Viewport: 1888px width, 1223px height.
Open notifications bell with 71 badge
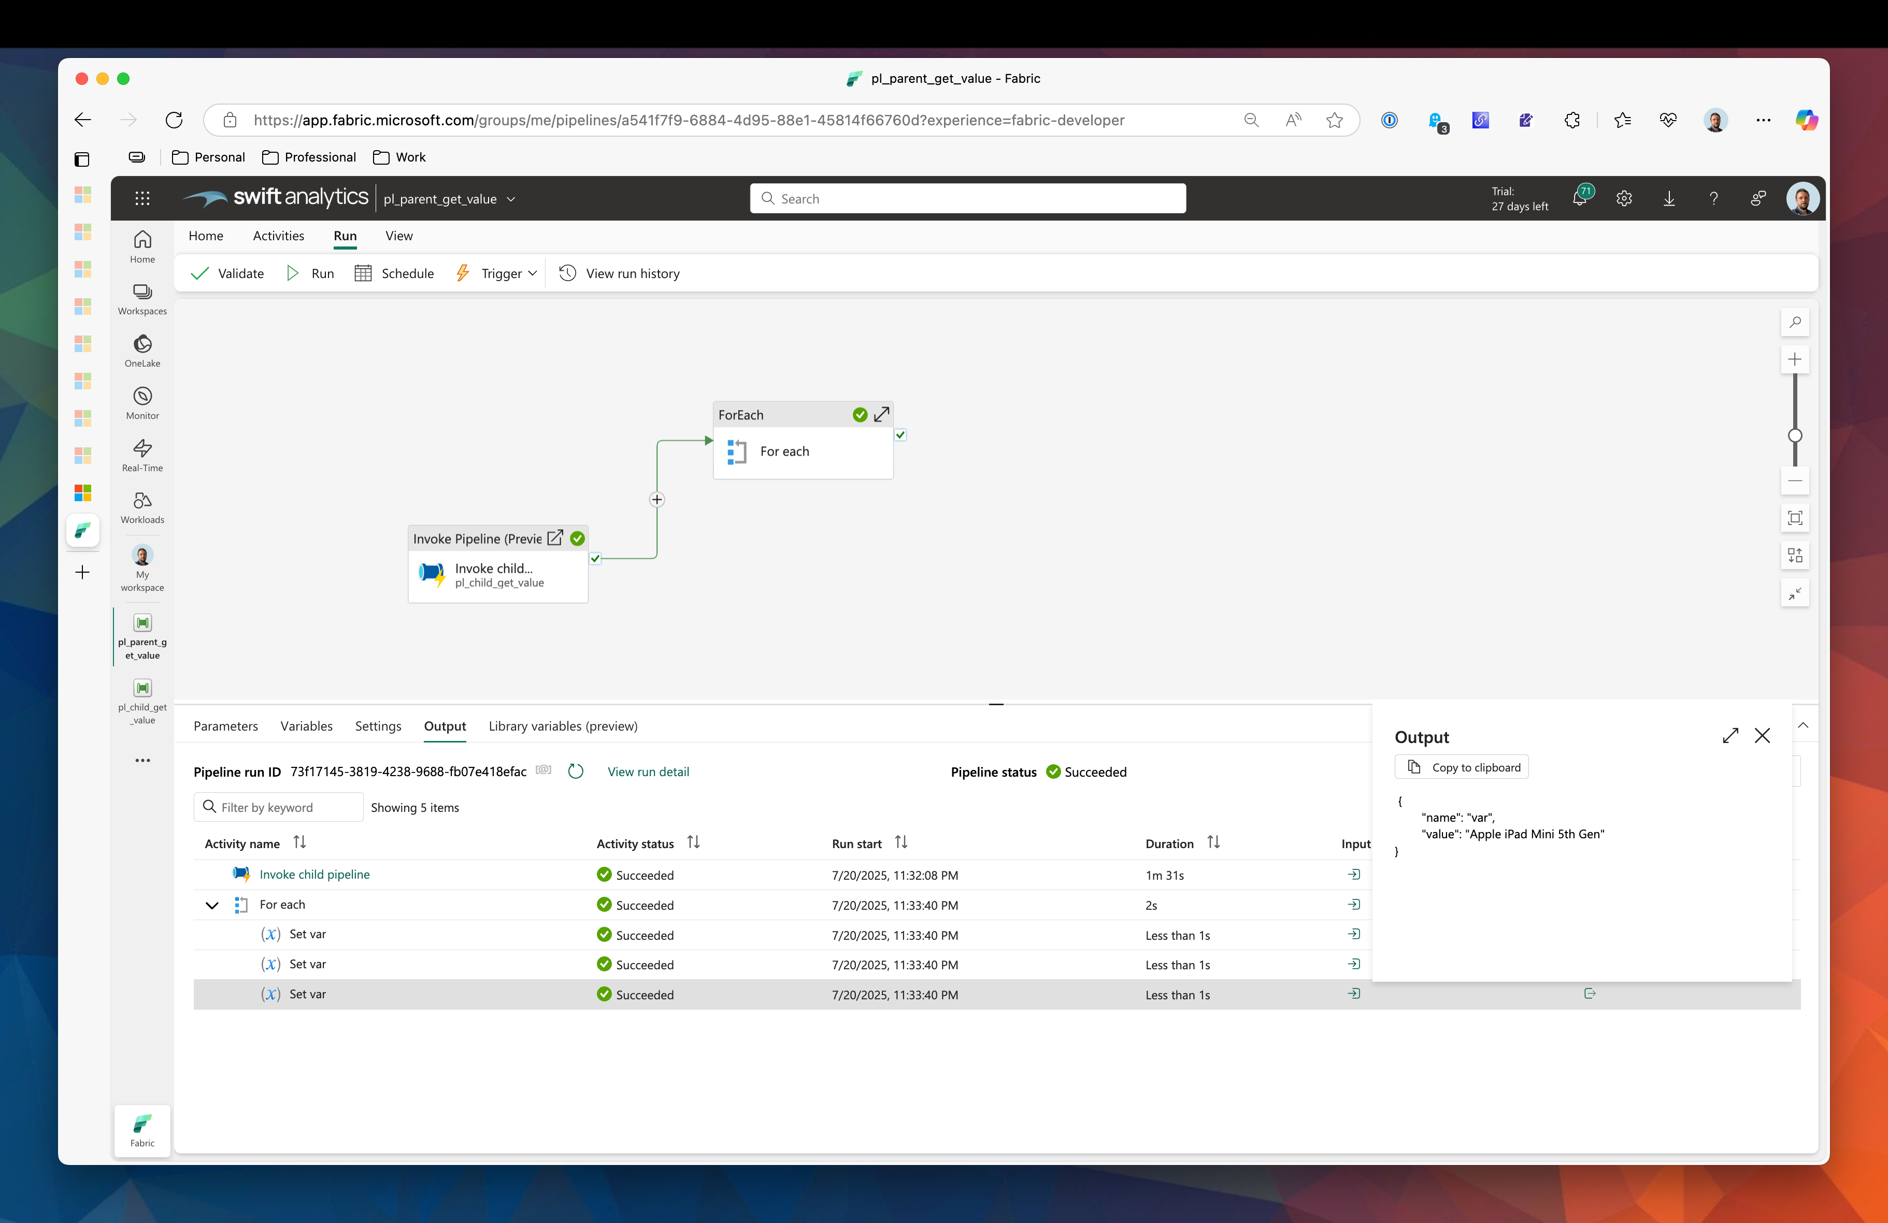[x=1580, y=197]
